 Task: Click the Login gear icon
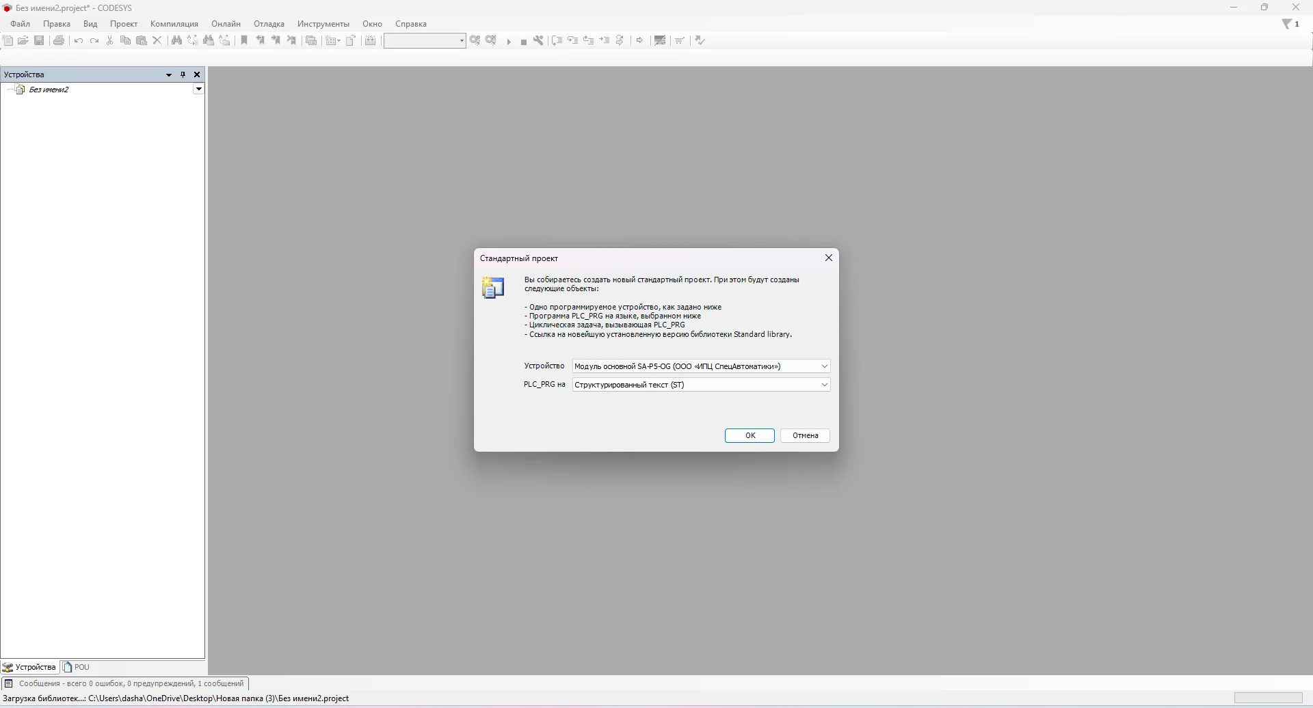(475, 41)
